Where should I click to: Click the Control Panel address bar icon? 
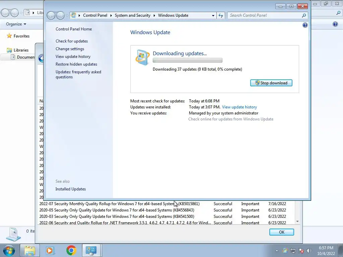[x=73, y=15]
